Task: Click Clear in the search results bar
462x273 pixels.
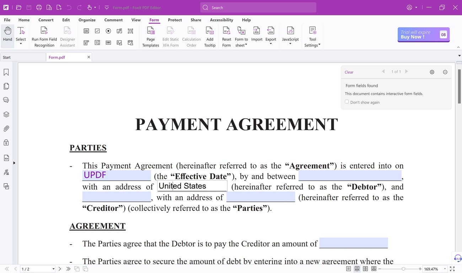Action: pos(349,72)
